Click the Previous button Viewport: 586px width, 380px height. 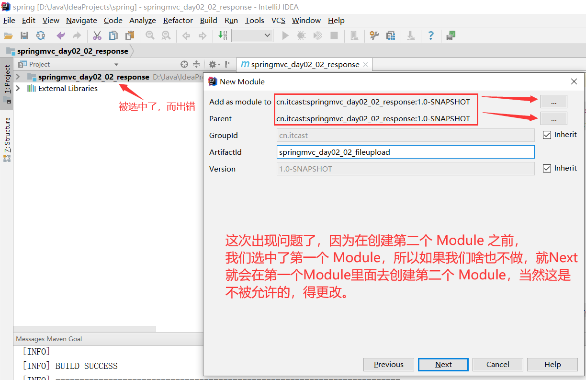389,365
